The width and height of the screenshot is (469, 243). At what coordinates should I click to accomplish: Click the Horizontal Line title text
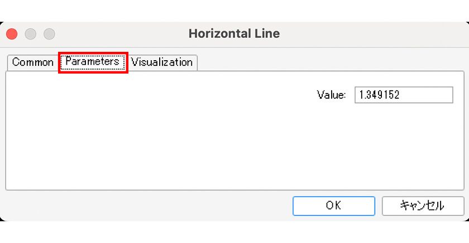click(234, 33)
